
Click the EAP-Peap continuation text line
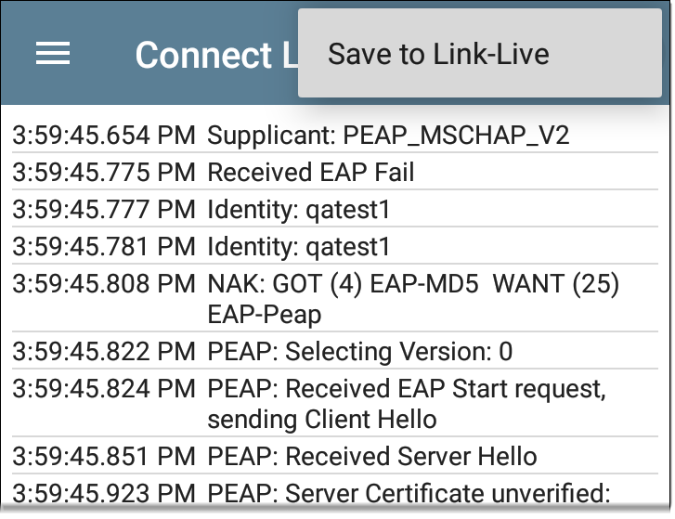pos(265,315)
